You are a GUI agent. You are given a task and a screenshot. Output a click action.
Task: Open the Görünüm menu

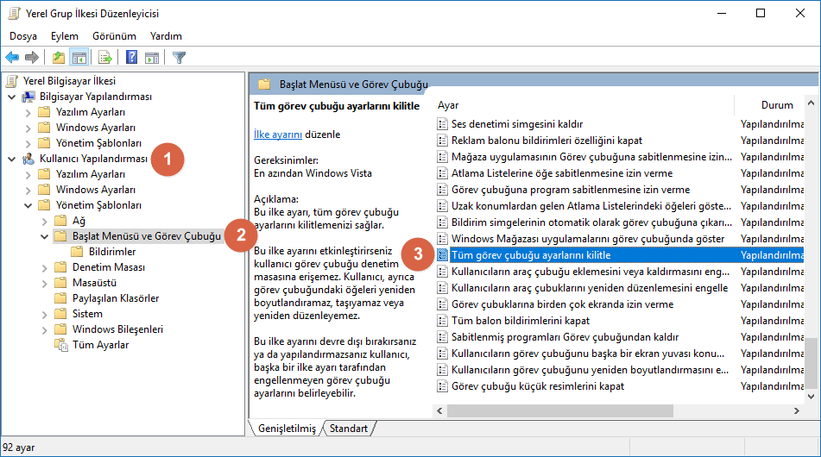[x=114, y=36]
